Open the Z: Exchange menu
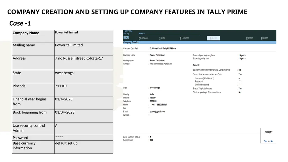The height and width of the screenshot is (162, 288). tap(184, 38)
